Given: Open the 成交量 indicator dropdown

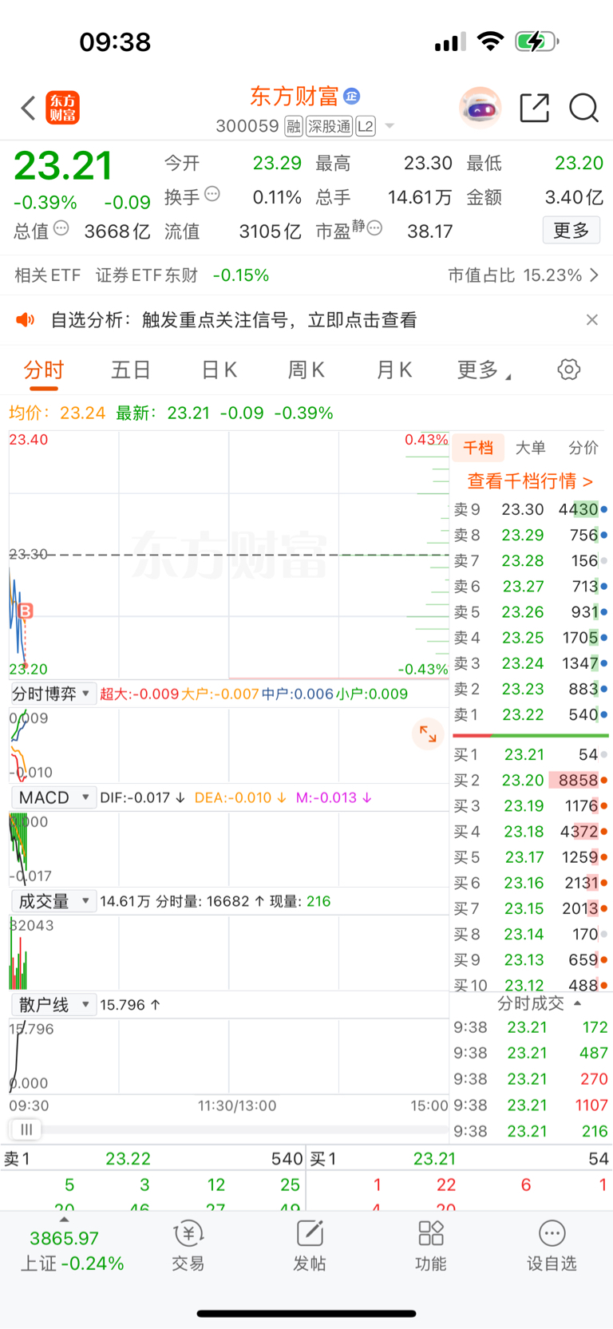Looking at the screenshot, I should (53, 901).
